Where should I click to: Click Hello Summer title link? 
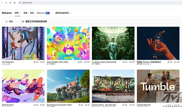pos(8,105)
